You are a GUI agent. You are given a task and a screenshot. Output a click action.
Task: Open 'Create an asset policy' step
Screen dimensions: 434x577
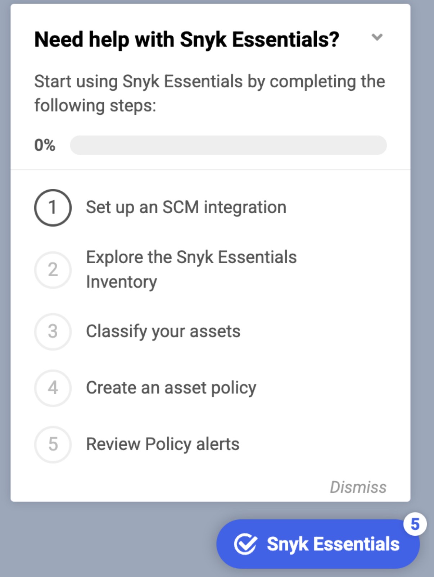(171, 388)
